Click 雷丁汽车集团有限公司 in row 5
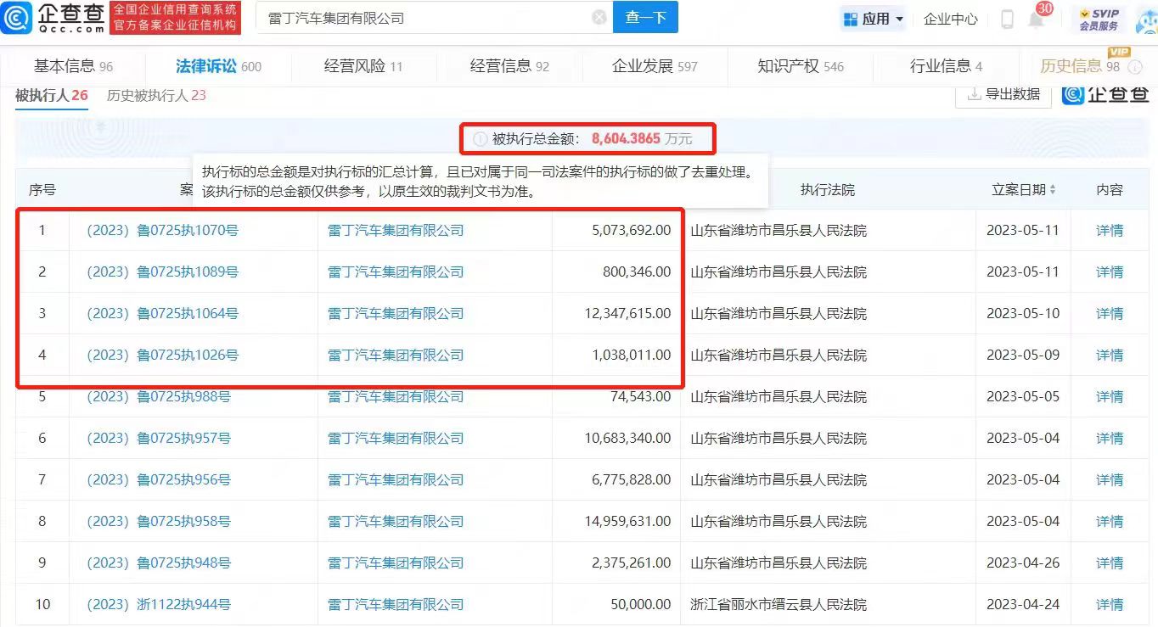Viewport: 1158px width, 627px height. [396, 396]
